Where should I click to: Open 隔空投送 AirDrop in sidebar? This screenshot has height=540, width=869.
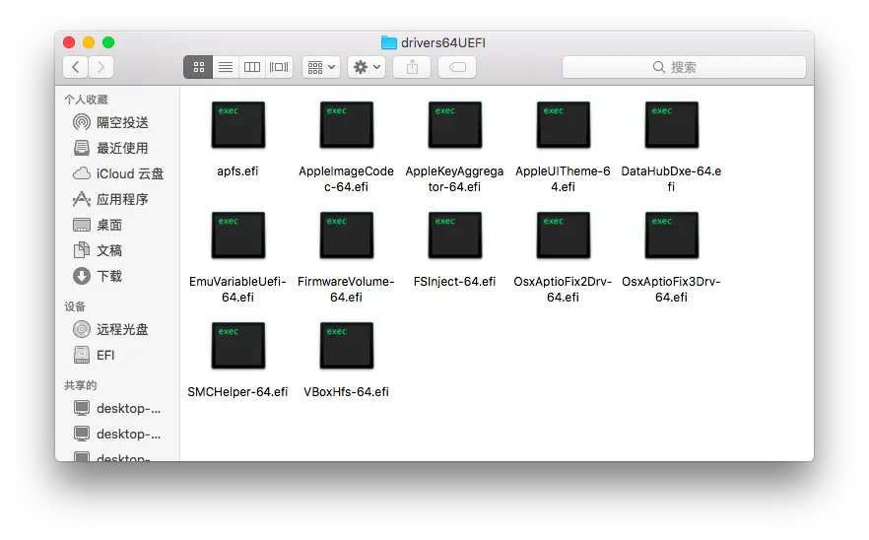point(110,122)
